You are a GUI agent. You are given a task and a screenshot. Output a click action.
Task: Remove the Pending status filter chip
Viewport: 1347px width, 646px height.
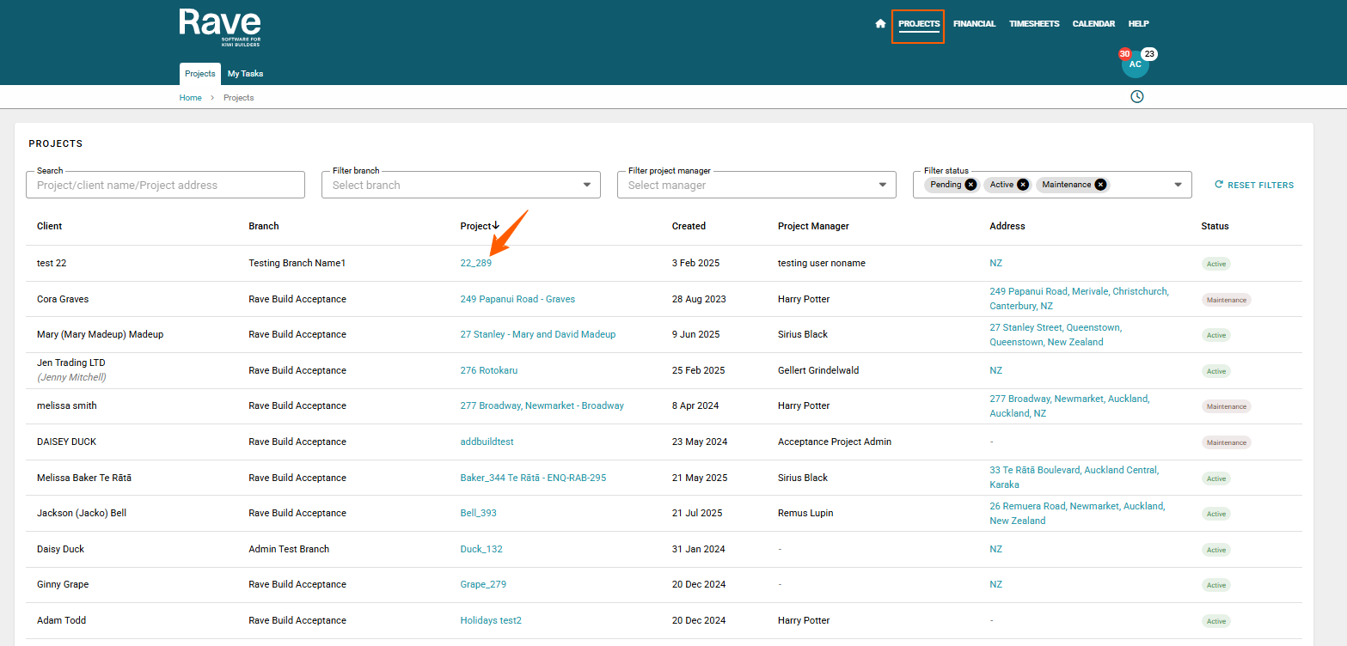pos(970,185)
